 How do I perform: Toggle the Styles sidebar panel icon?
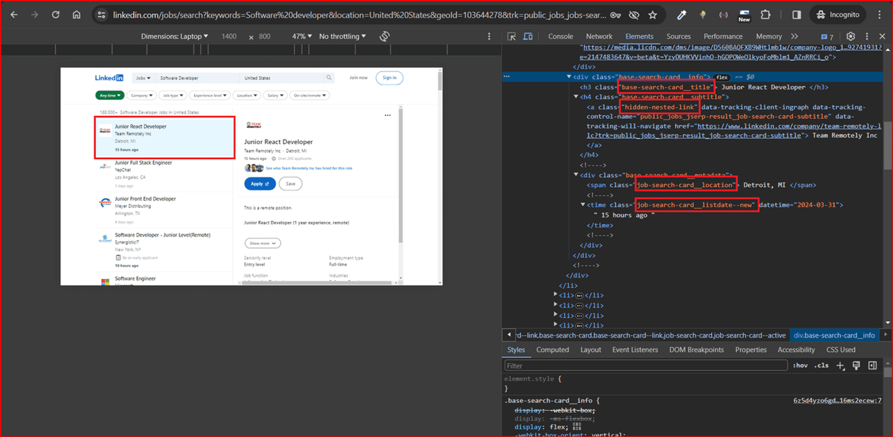[873, 365]
